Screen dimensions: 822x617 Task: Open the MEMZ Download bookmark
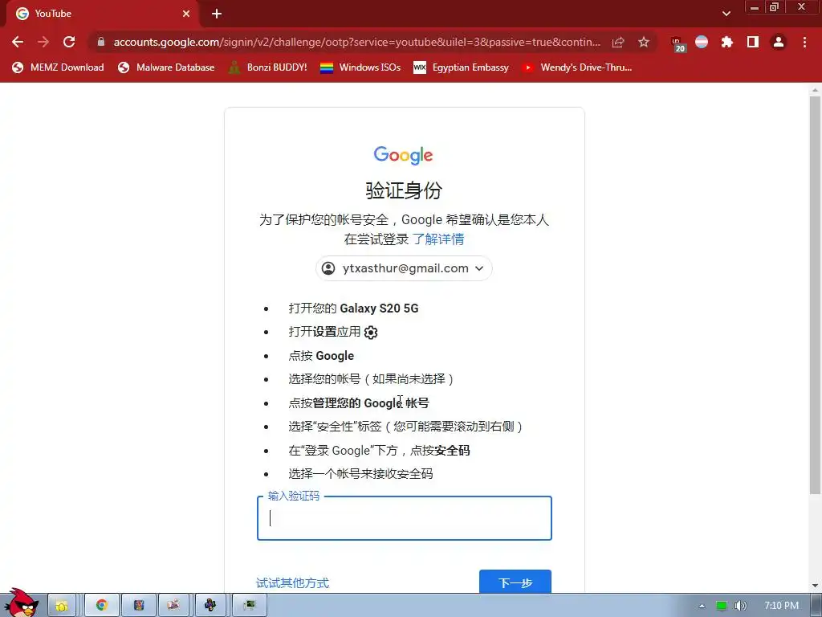click(58, 67)
